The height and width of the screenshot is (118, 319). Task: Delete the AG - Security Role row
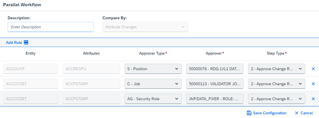313,99
